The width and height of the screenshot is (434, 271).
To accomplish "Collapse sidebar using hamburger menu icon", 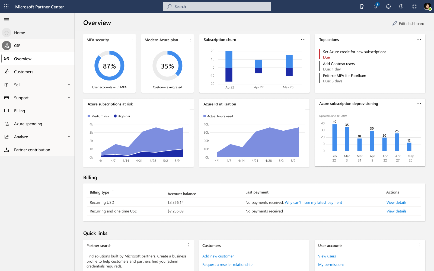I will pos(7,20).
